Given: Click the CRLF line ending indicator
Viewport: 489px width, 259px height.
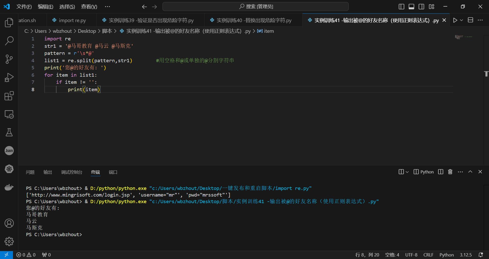Looking at the screenshot, I should tap(428, 255).
